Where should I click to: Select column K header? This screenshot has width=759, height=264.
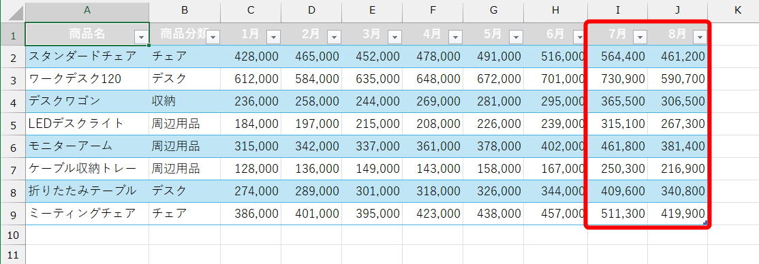737,11
